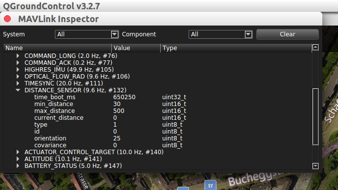Expand the HIGHRES_IMU message row
The width and height of the screenshot is (338, 190).
18,70
